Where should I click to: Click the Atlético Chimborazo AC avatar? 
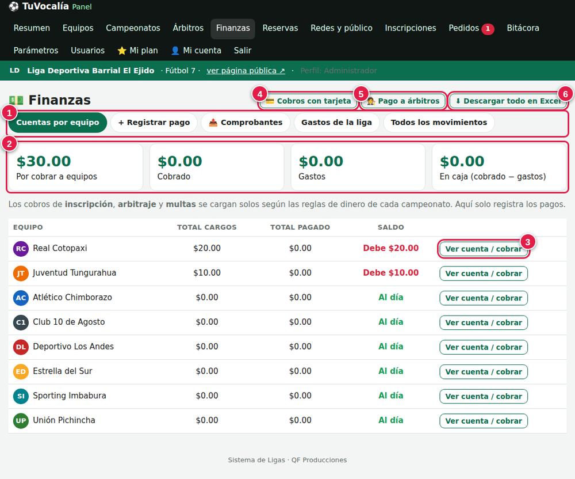[21, 298]
